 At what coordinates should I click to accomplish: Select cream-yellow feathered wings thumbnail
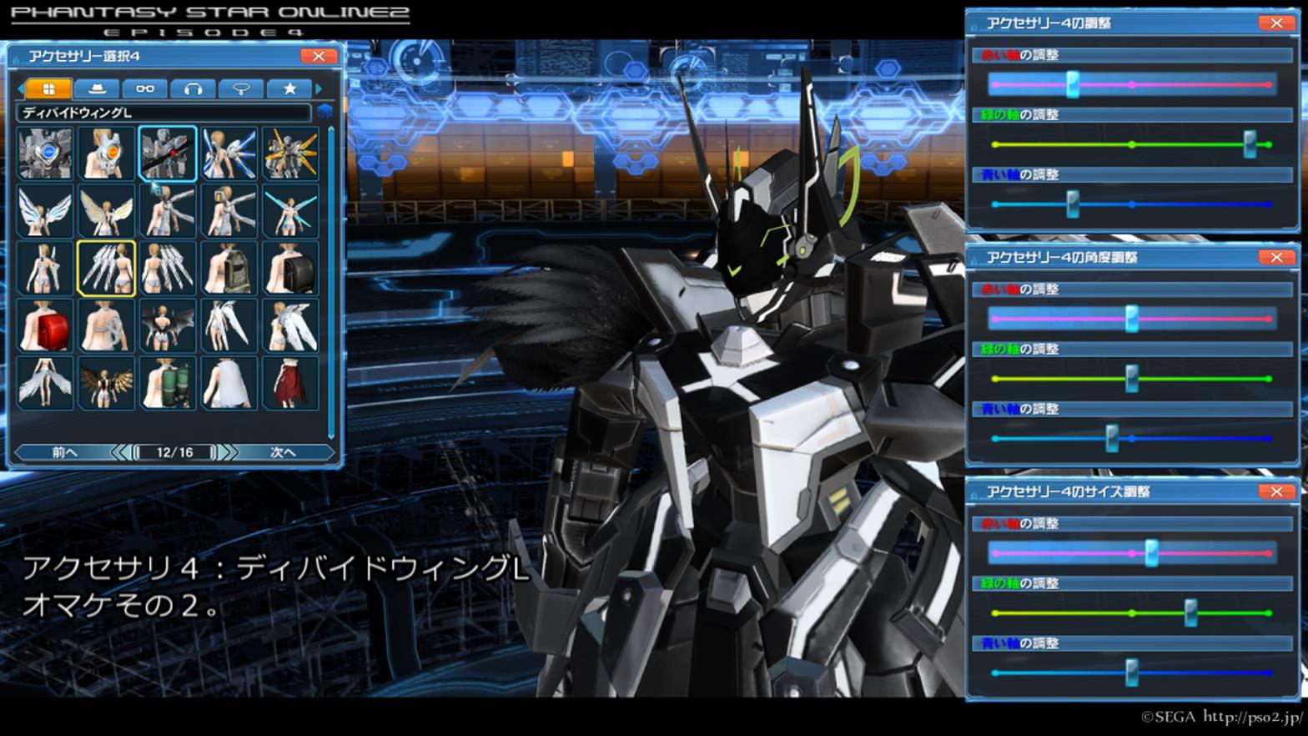[106, 211]
